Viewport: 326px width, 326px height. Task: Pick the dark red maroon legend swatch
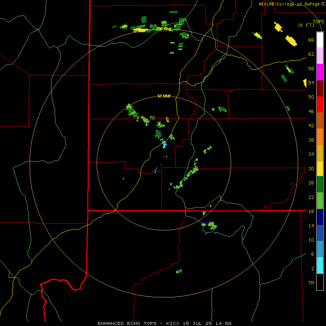(320, 88)
